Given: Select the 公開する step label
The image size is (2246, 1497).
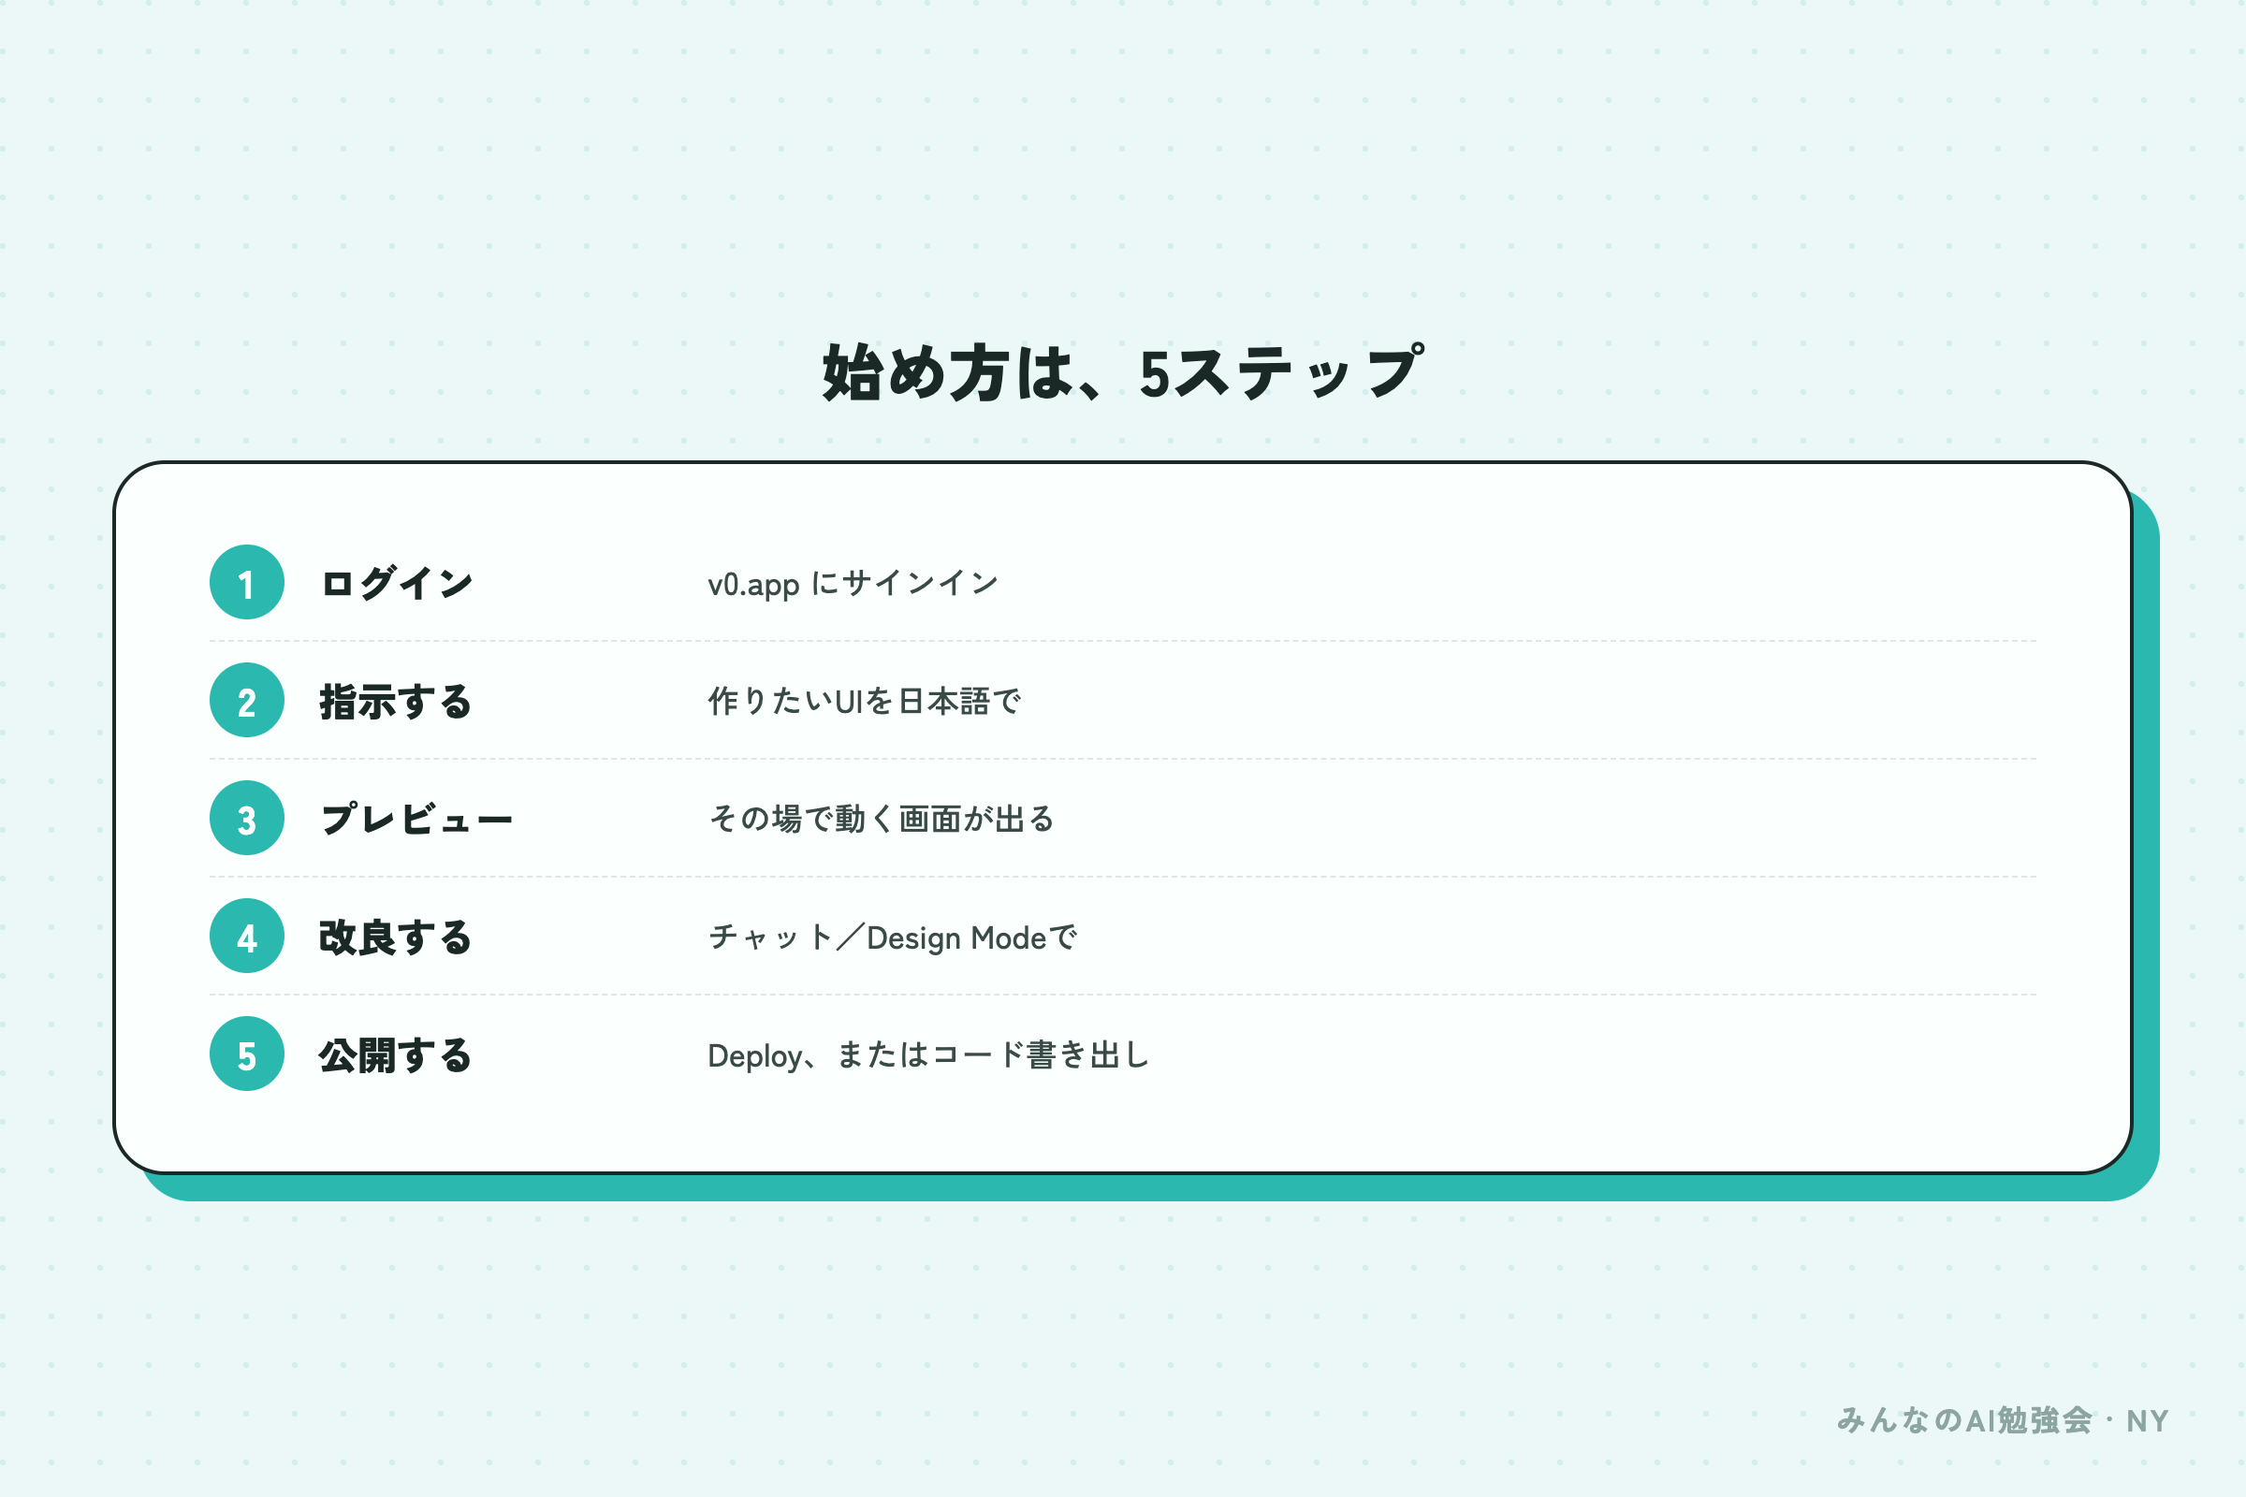Looking at the screenshot, I should pyautogui.click(x=396, y=1056).
